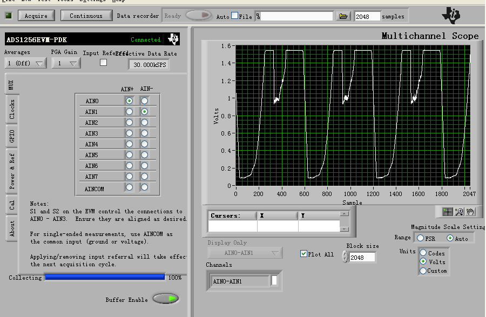Toggle the Buffer Enable button
The width and height of the screenshot is (486, 317).
[x=166, y=299]
